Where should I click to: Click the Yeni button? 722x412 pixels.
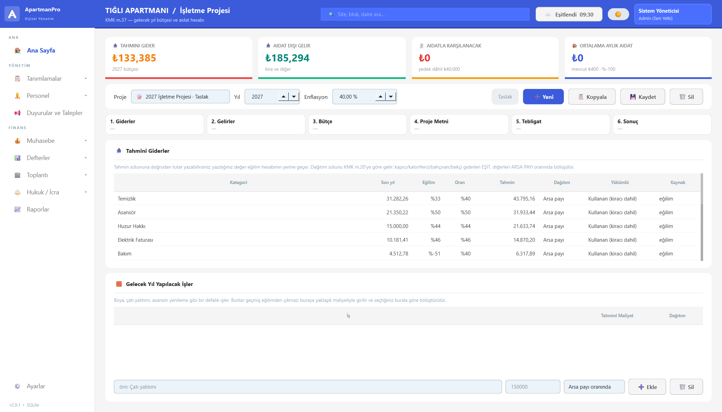543,97
